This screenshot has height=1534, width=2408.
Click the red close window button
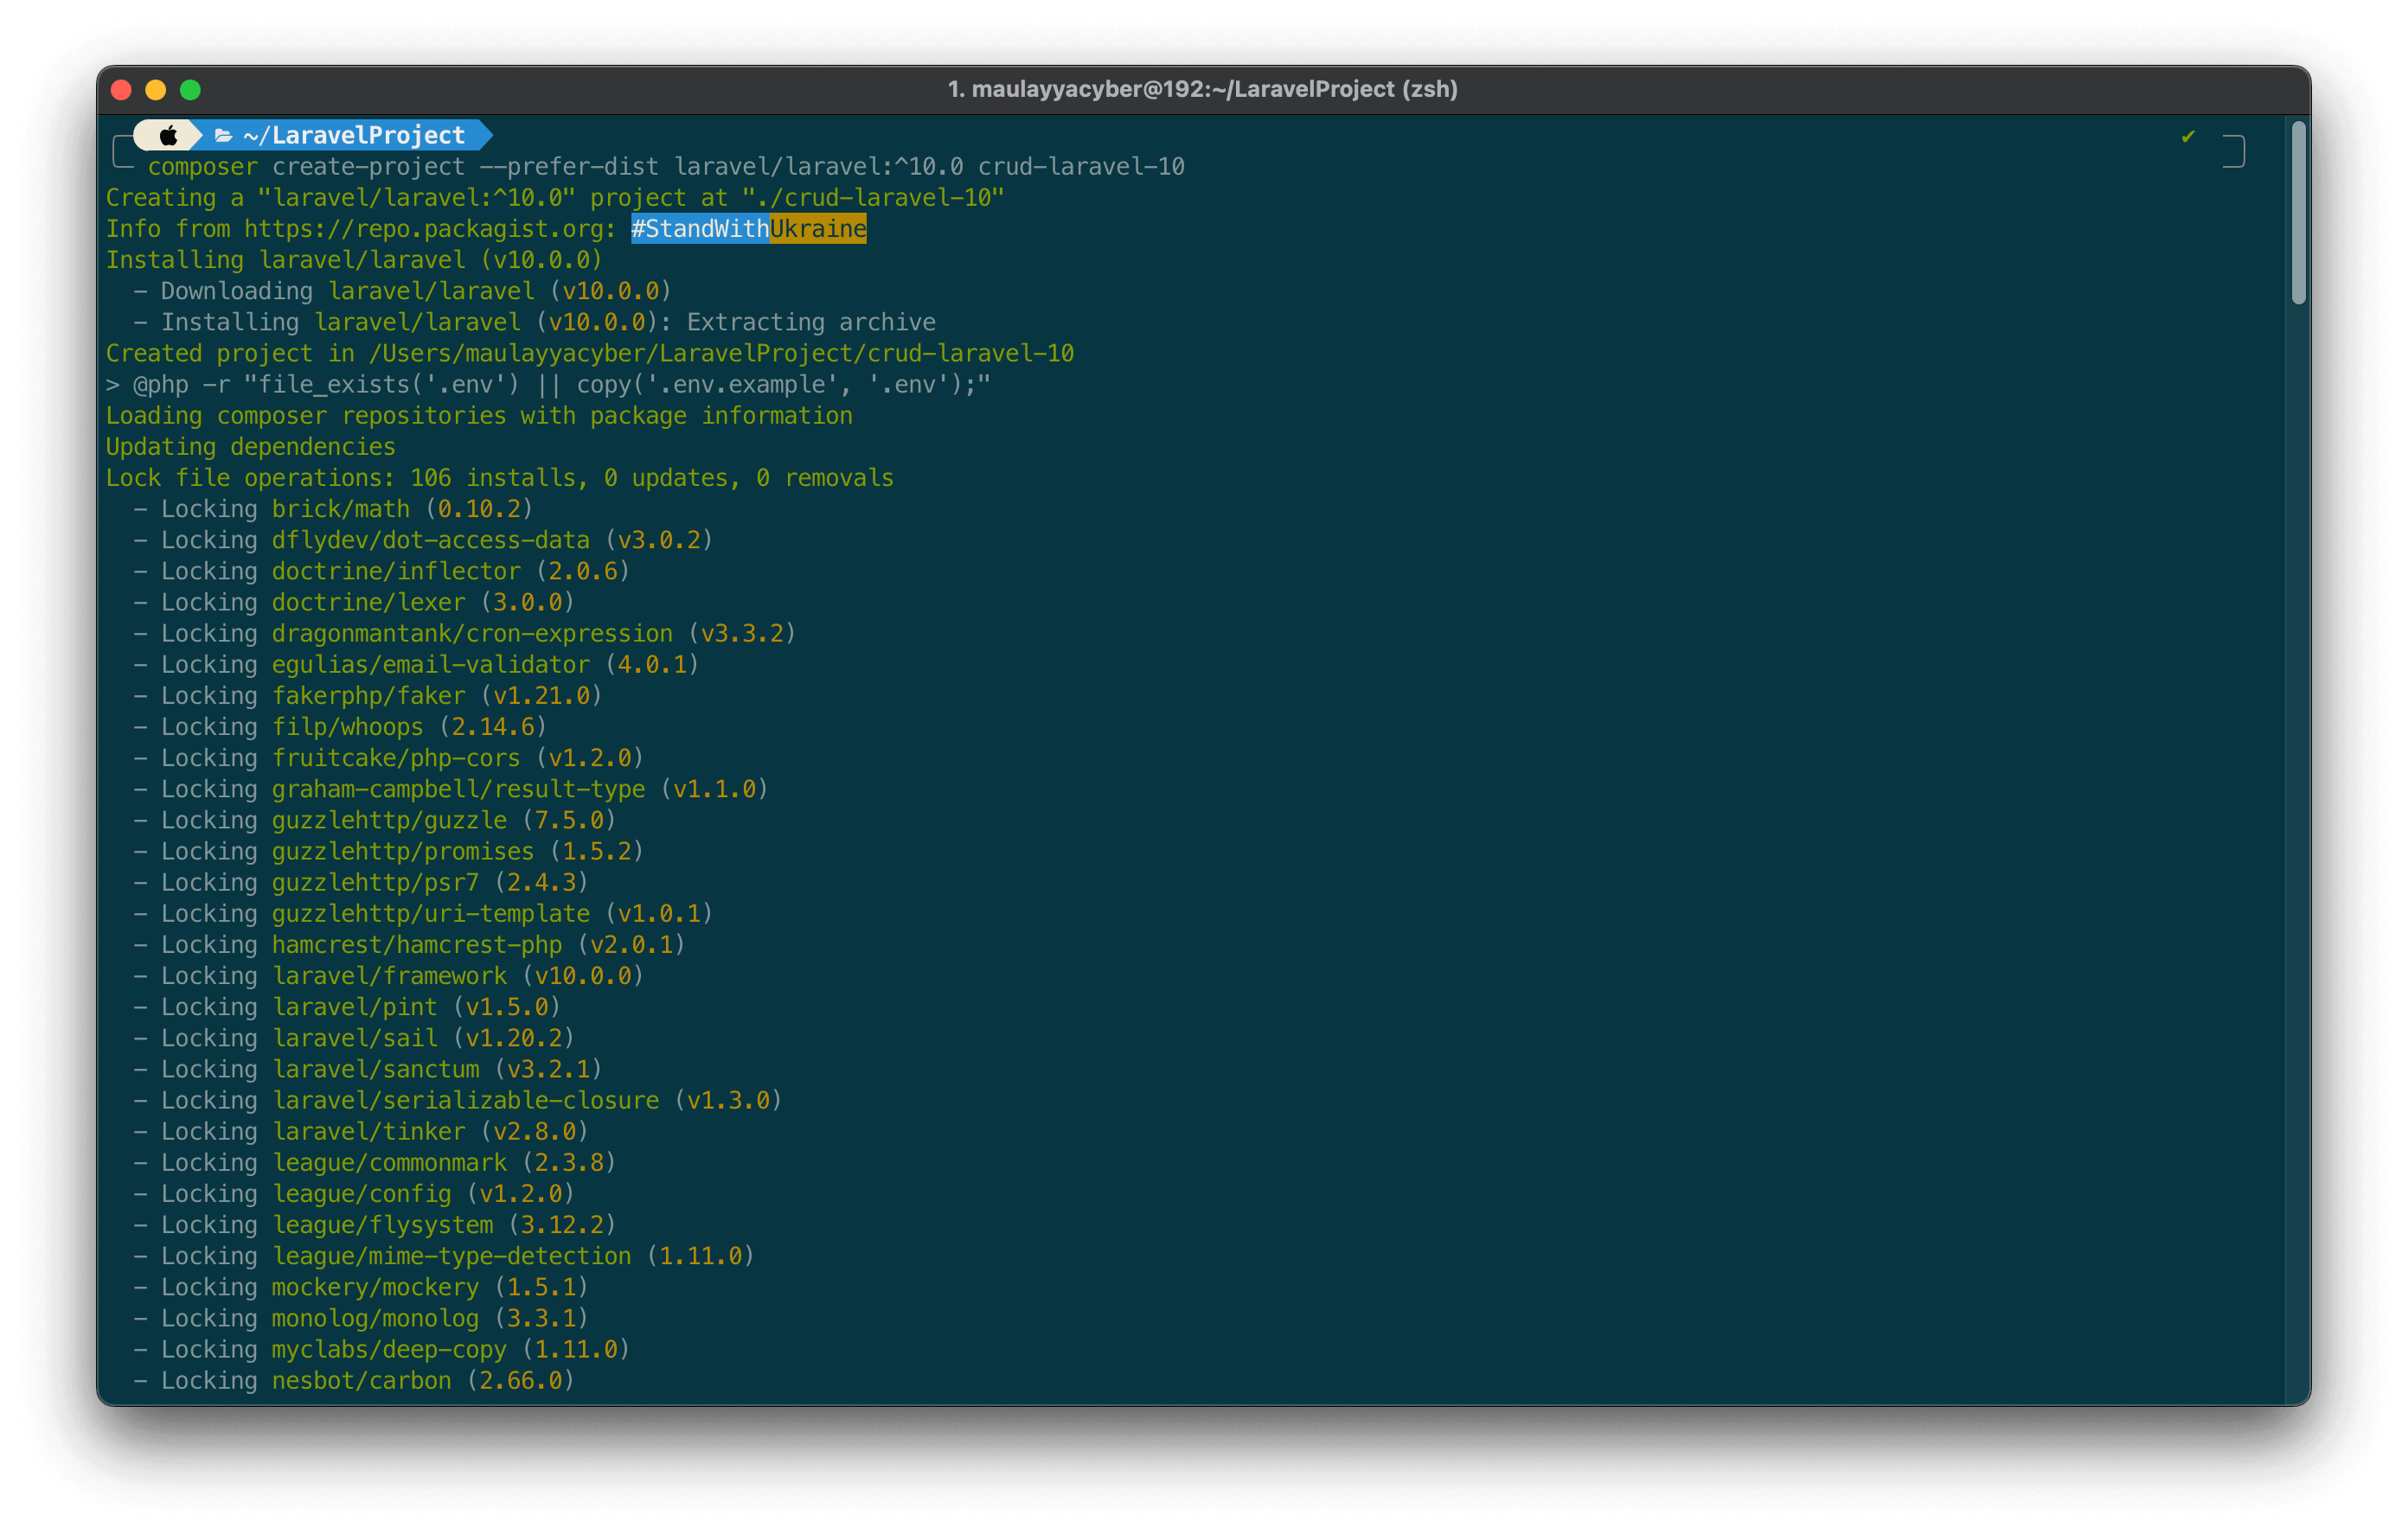point(121,90)
